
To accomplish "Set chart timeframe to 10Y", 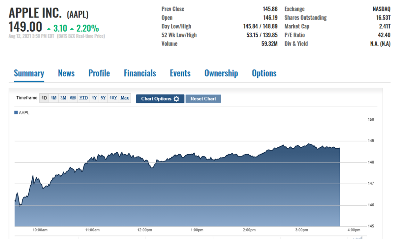I will (113, 98).
